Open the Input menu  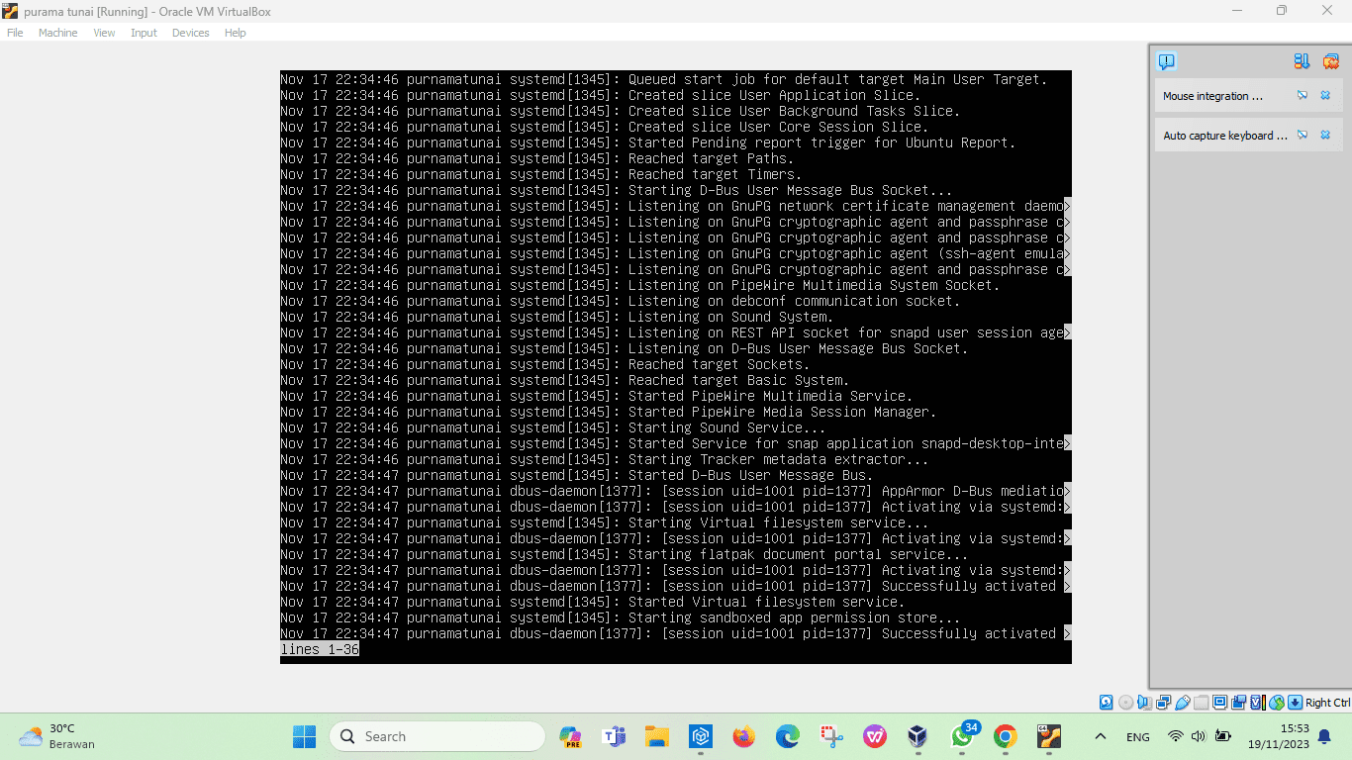(144, 33)
